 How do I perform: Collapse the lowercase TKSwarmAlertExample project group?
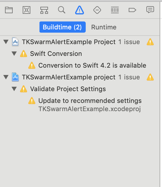click(x=6, y=77)
